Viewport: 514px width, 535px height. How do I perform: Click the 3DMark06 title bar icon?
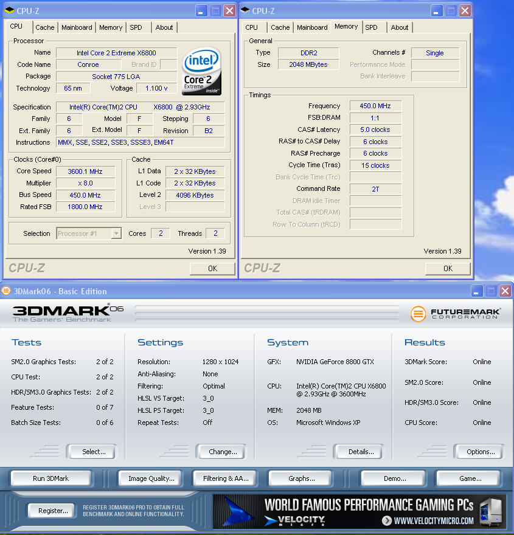pos(6,291)
